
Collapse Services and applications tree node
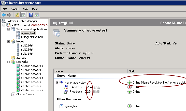[x=9, y=29]
